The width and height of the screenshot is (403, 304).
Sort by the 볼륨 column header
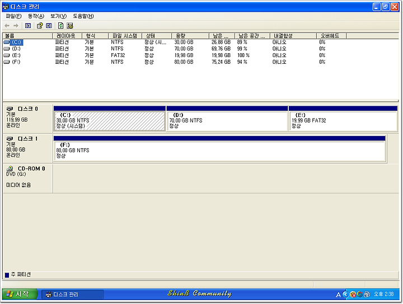point(27,36)
